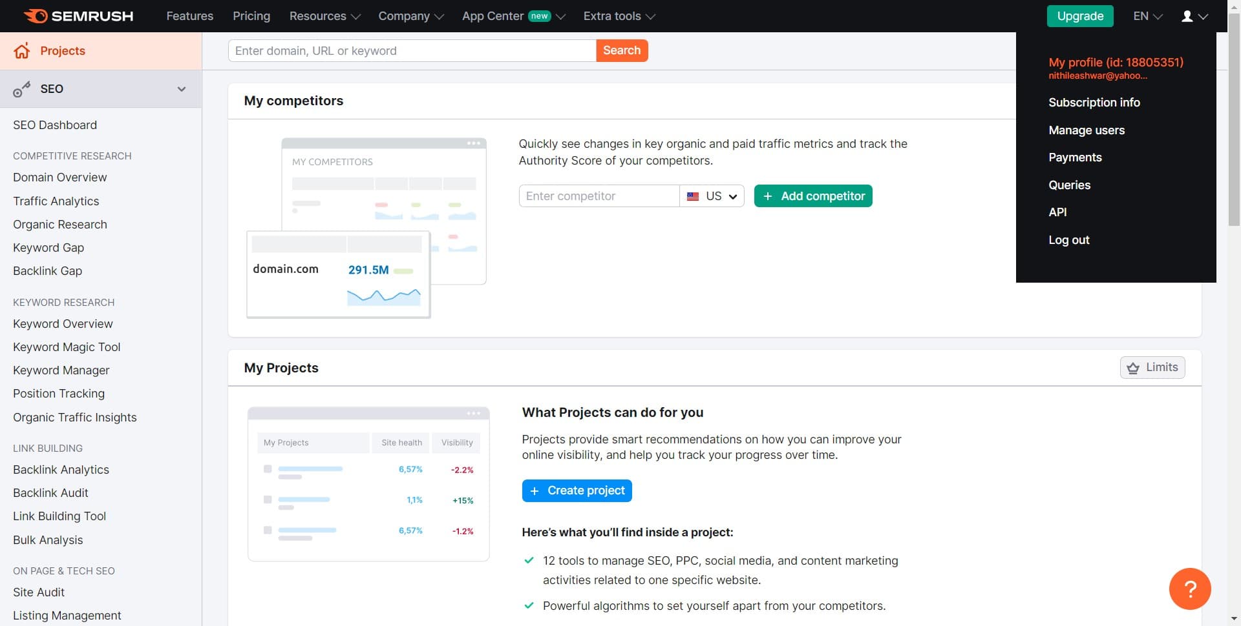Screen dimensions: 1241x626
Task: Open the EN language selector
Action: [1147, 16]
